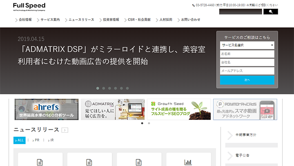Screen dimensions: 294x166
Task: Select the second hero carousel dot
Action: click(x=104, y=88)
